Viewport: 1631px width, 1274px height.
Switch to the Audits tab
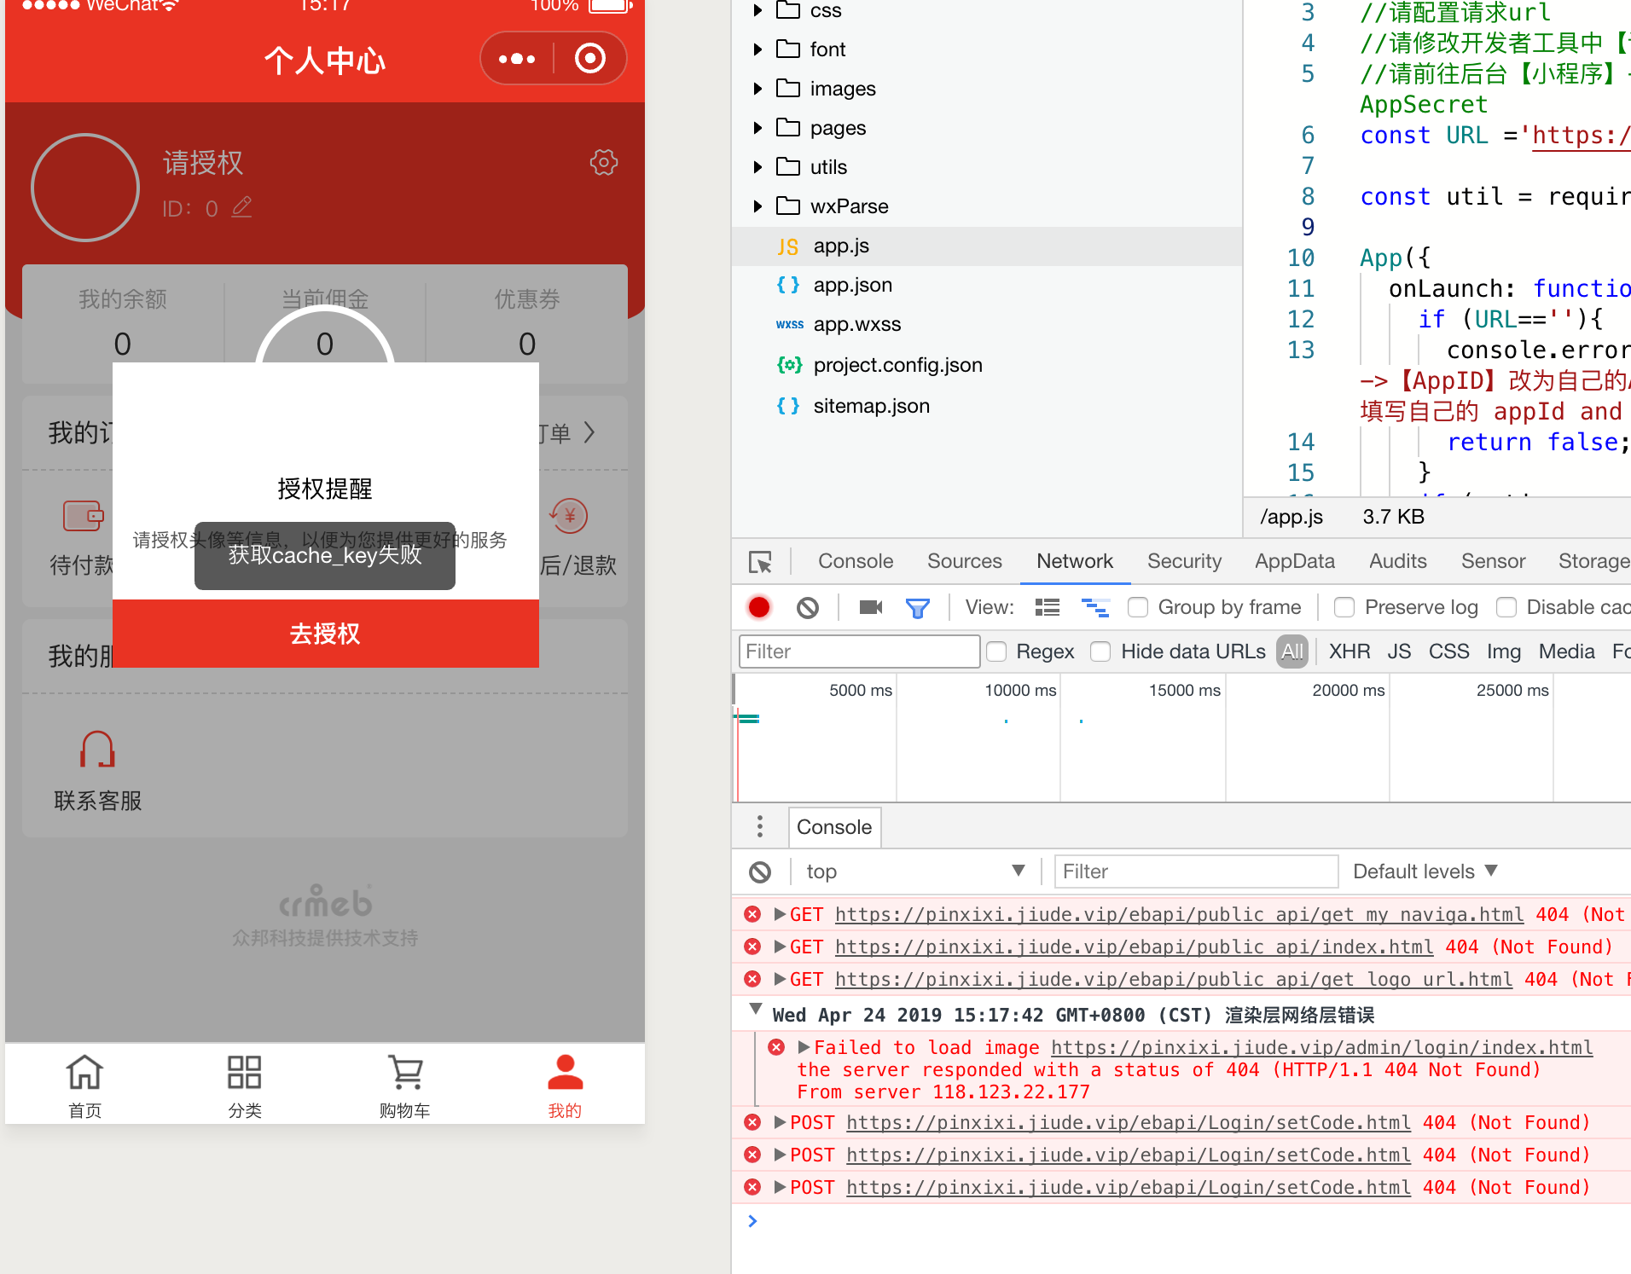pyautogui.click(x=1397, y=561)
